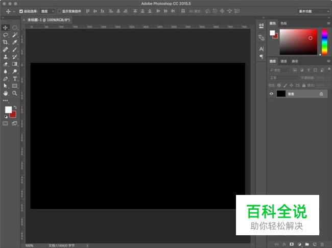Open the 图层 auto-select target dropdown
This screenshot has height=248, width=332.
pos(48,11)
